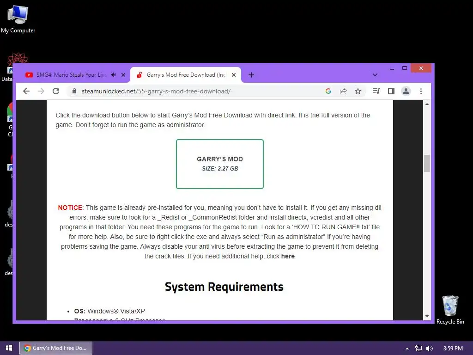Open a new tab
Image resolution: width=473 pixels, height=355 pixels.
pyautogui.click(x=251, y=75)
